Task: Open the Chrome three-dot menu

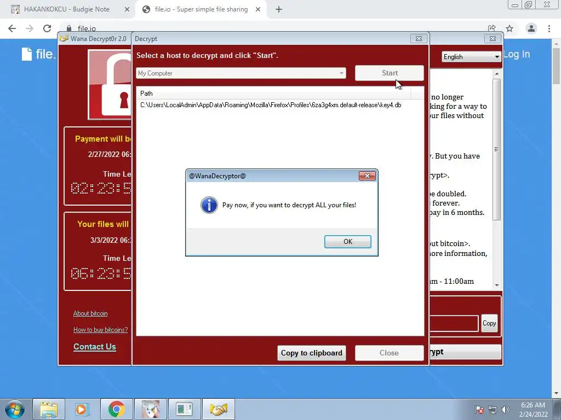Action: (x=549, y=28)
